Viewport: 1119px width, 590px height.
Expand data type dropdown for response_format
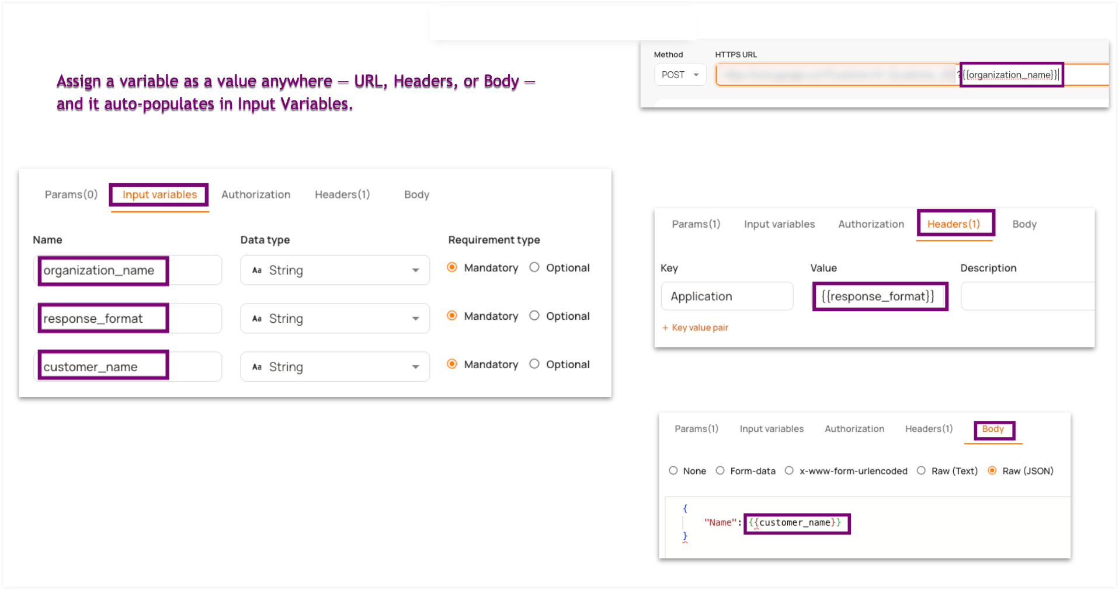point(335,319)
